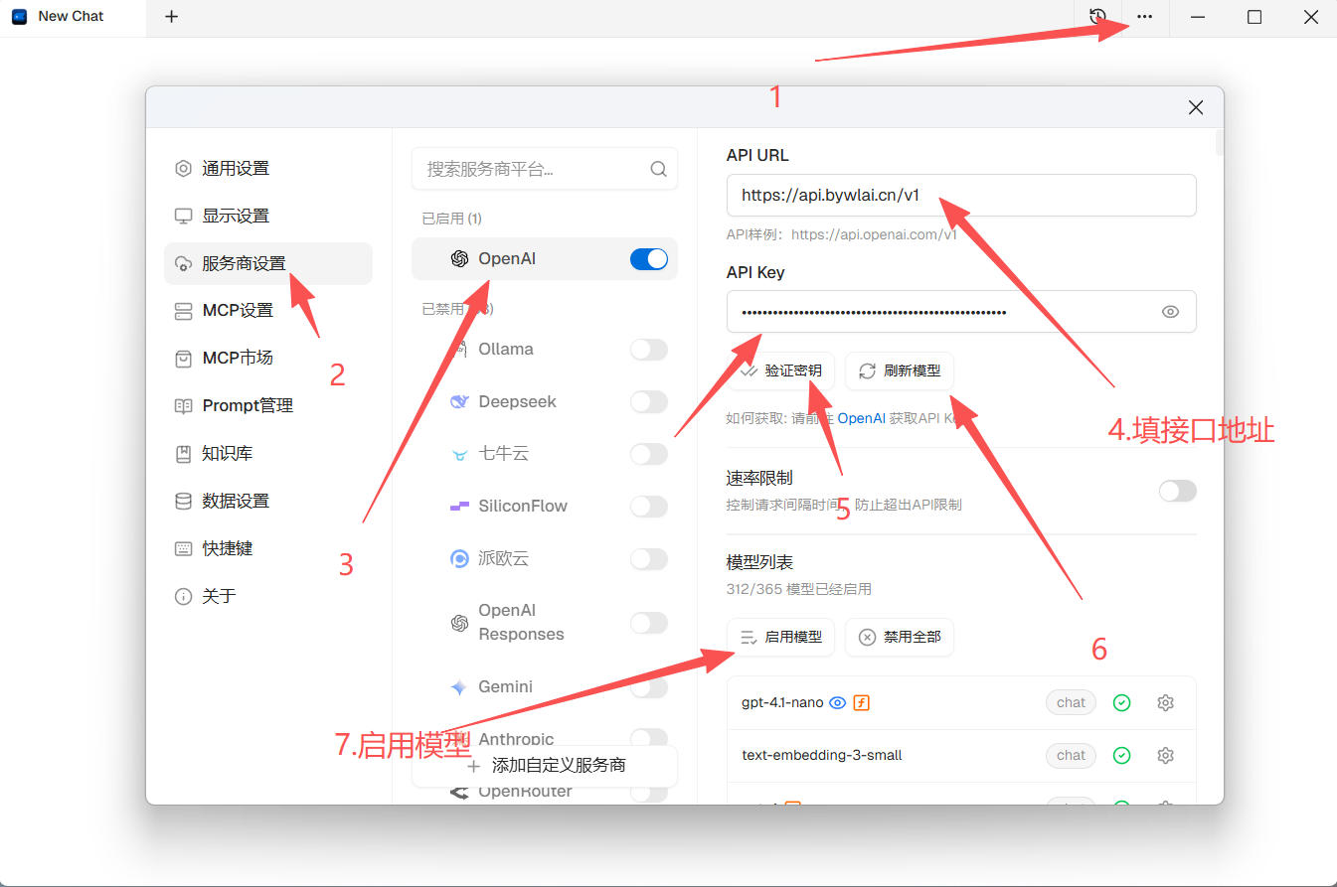Turn on 速率限制 rate limiting
Image resolution: width=1337 pixels, height=887 pixels.
pyautogui.click(x=1177, y=490)
